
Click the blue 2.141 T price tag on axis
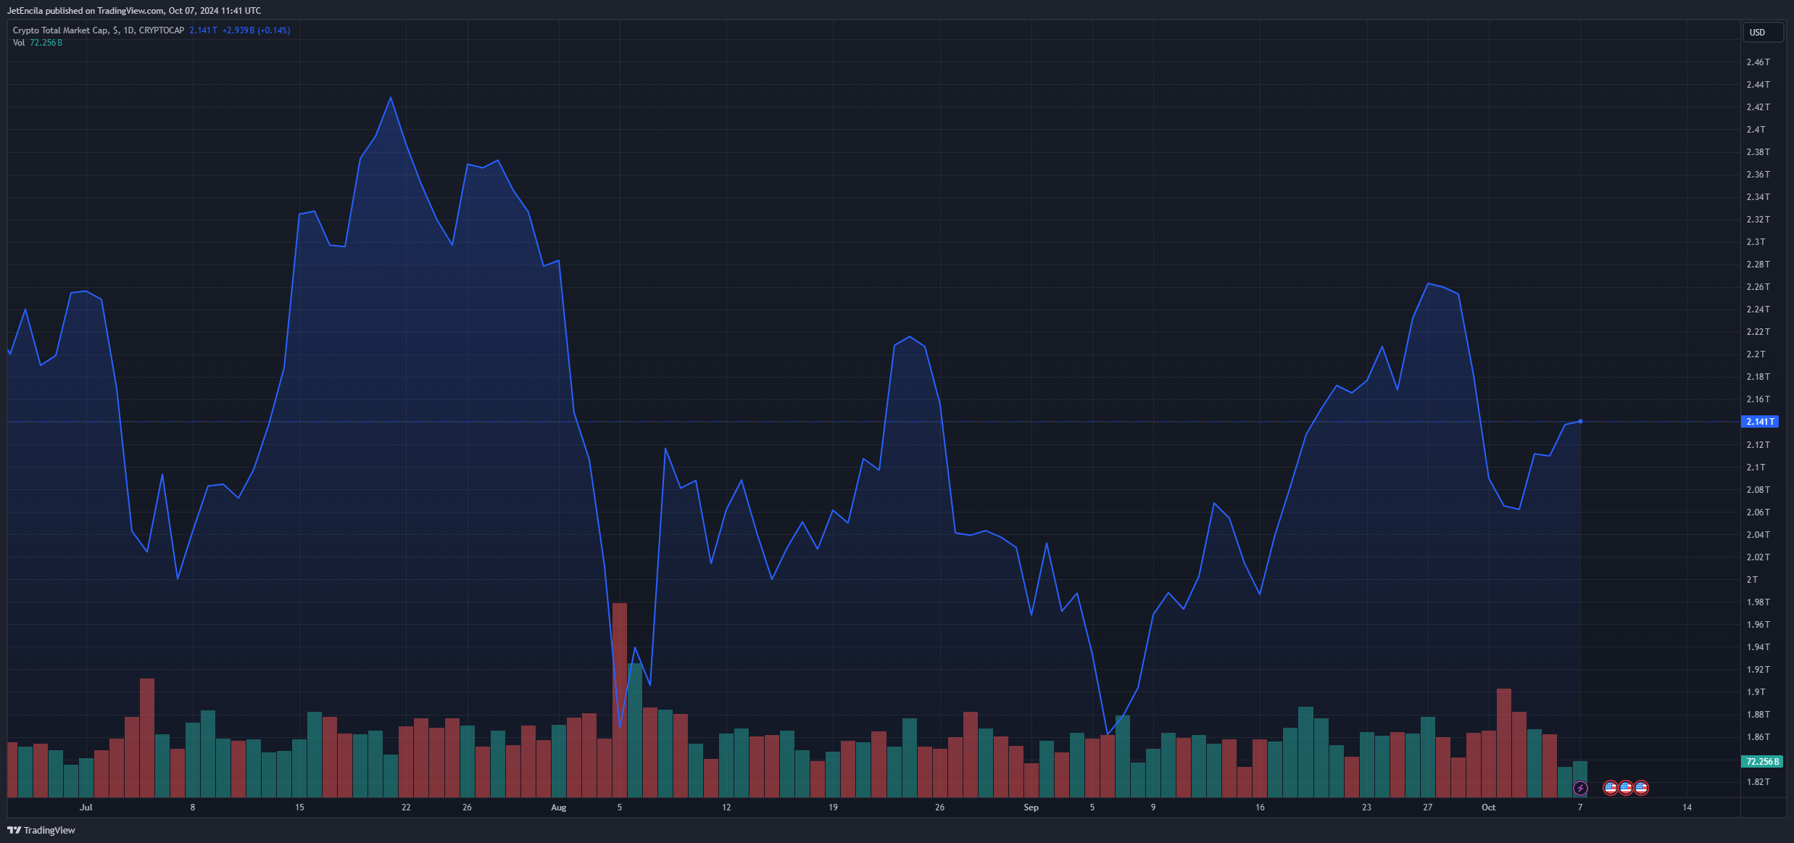pos(1759,422)
